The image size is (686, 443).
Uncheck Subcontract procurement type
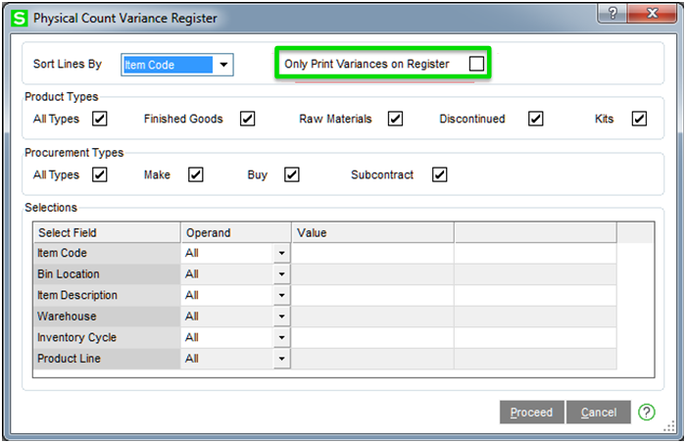click(440, 174)
